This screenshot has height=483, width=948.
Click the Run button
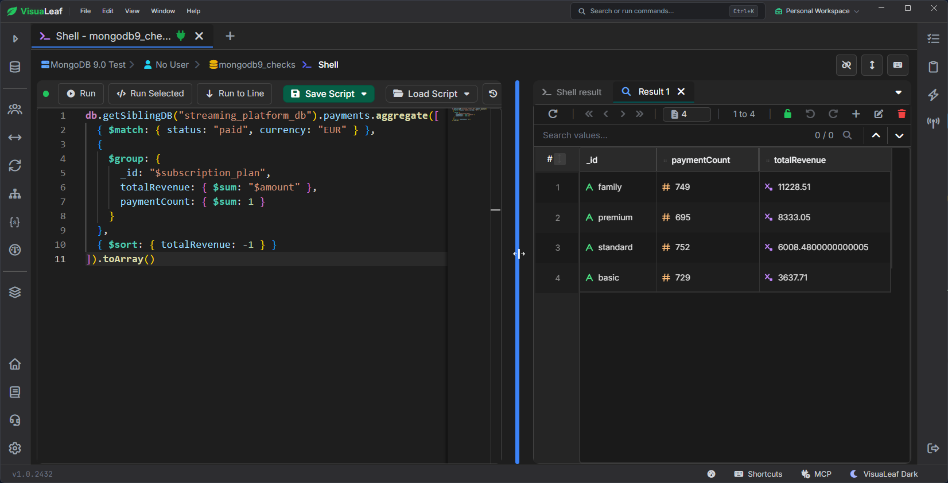81,94
